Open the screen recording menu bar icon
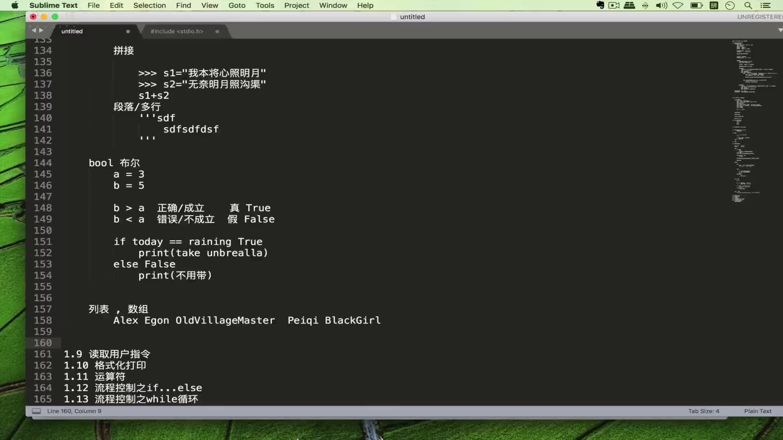The height and width of the screenshot is (440, 783). (614, 5)
